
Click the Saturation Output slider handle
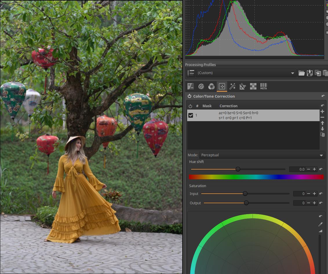point(246,203)
